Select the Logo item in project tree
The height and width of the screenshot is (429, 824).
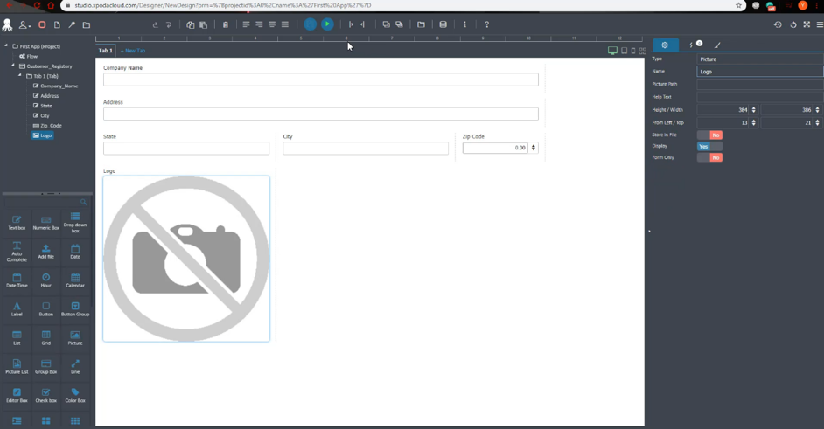[42, 135]
